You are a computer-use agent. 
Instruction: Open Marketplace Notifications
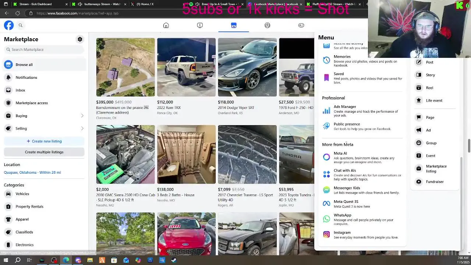click(x=44, y=77)
